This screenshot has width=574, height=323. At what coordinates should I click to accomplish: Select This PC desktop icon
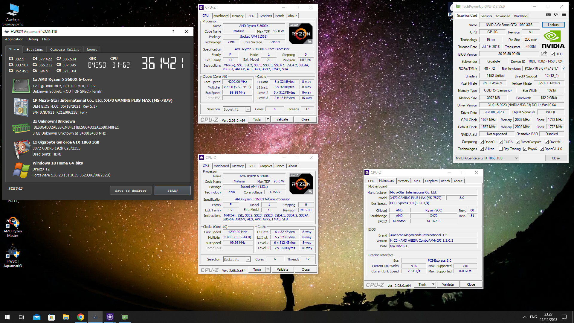click(x=13, y=14)
